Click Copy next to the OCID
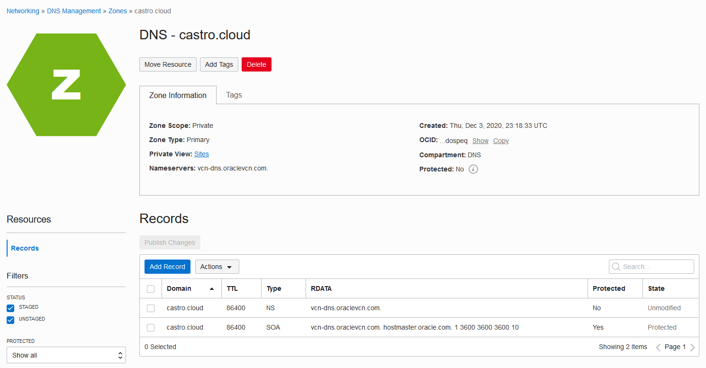This screenshot has height=368, width=706. pos(500,141)
